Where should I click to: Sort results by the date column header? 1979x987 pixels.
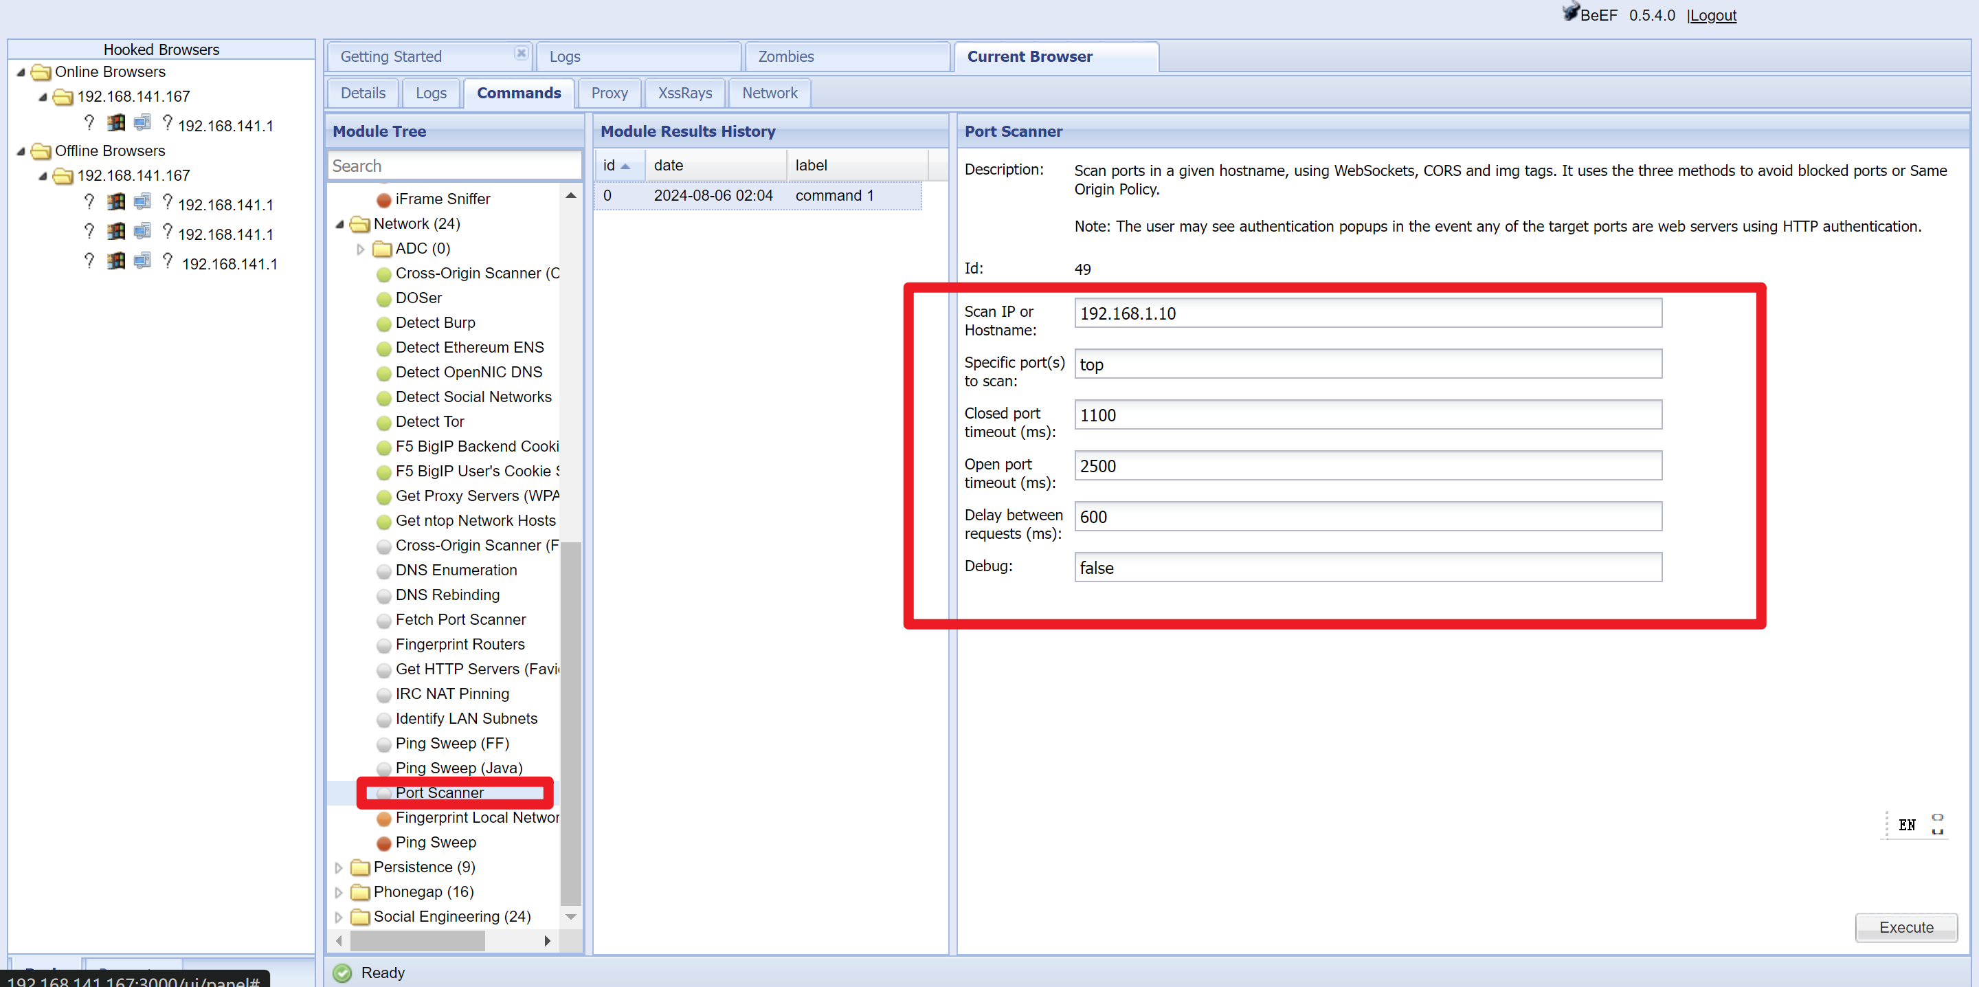tap(716, 165)
